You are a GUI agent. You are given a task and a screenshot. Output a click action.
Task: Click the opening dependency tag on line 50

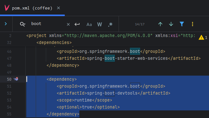click(62, 79)
